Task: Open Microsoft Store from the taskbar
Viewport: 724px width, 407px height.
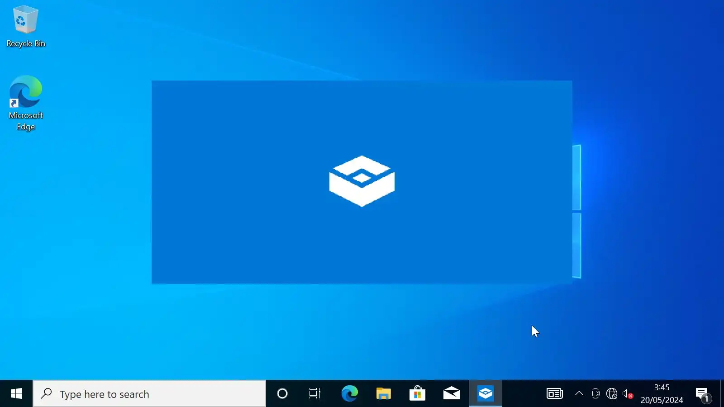Action: click(x=417, y=394)
